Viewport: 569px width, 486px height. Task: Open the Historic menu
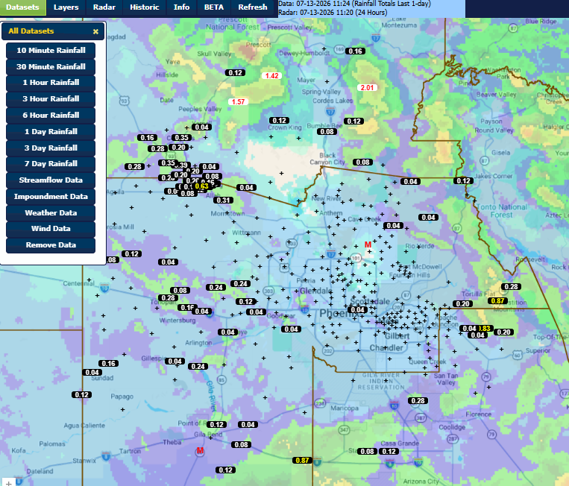(145, 7)
